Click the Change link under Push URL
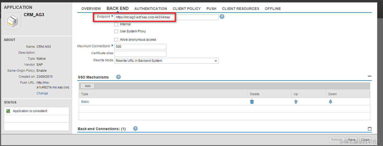 pyautogui.click(x=42, y=93)
